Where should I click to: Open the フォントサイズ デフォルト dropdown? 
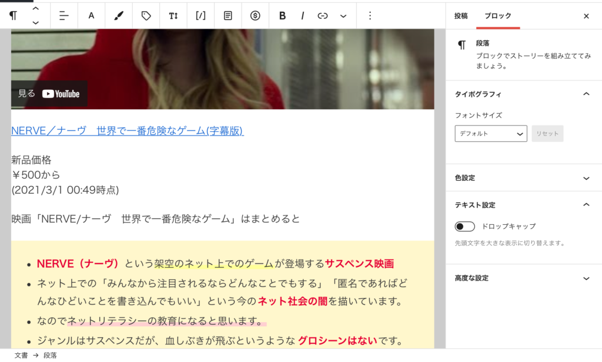coord(491,134)
